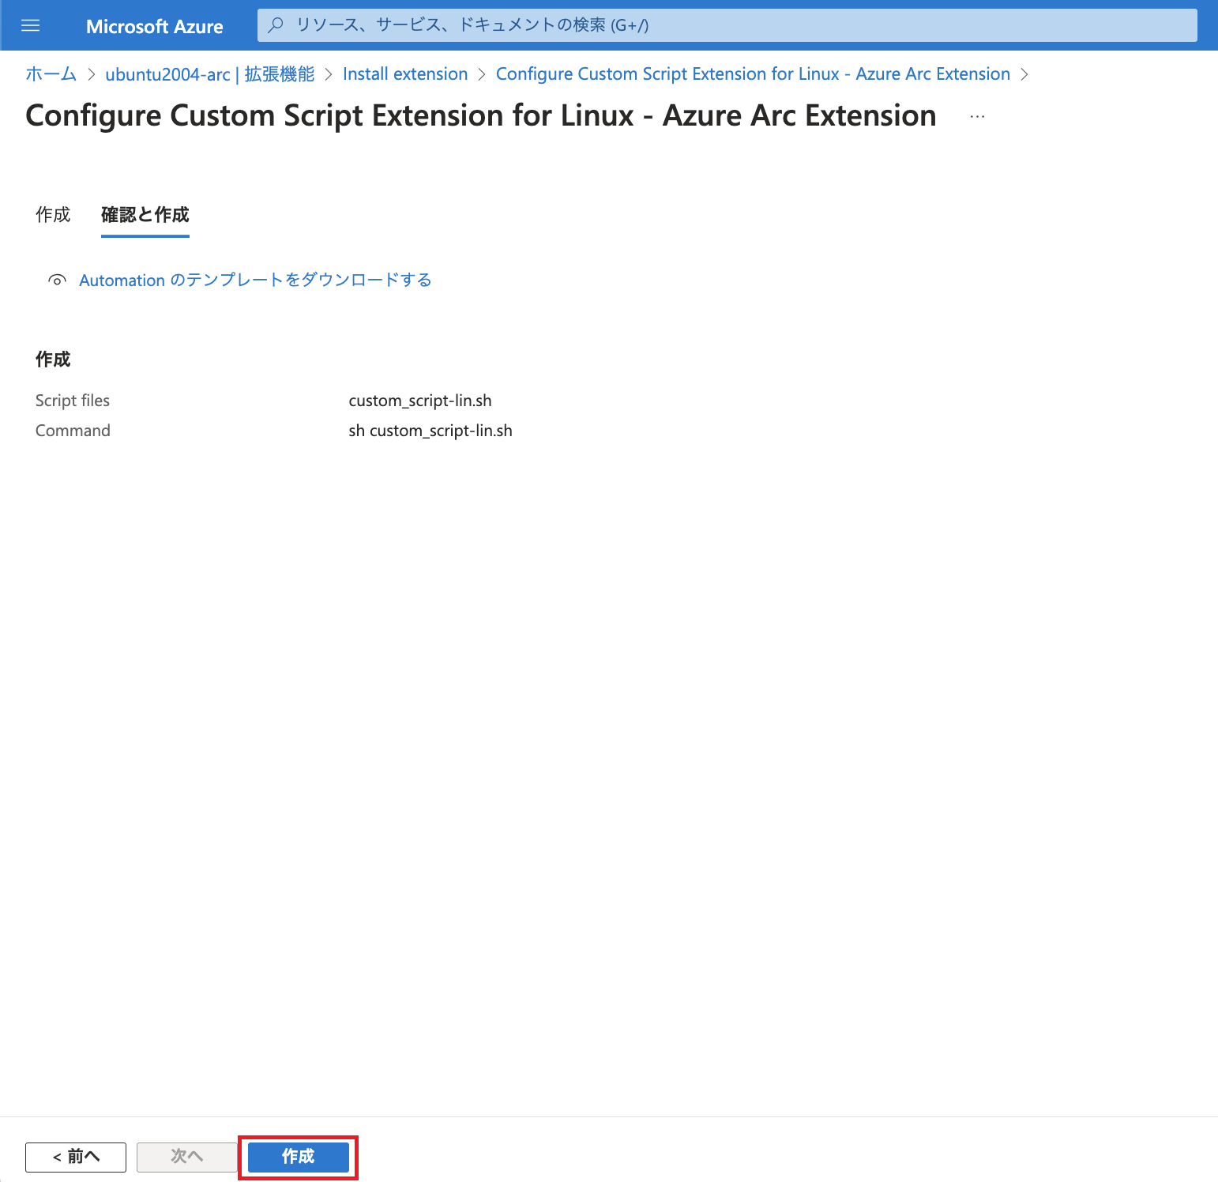Click the Microsoft Azure logo text
The image size is (1218, 1182).
(155, 26)
